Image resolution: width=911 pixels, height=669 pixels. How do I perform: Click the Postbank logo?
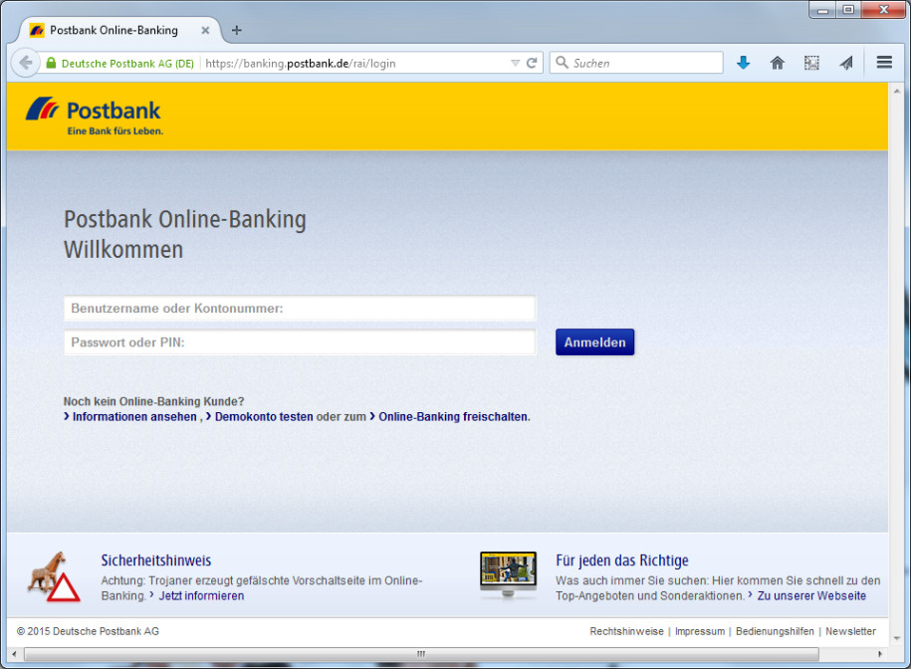pos(95,116)
